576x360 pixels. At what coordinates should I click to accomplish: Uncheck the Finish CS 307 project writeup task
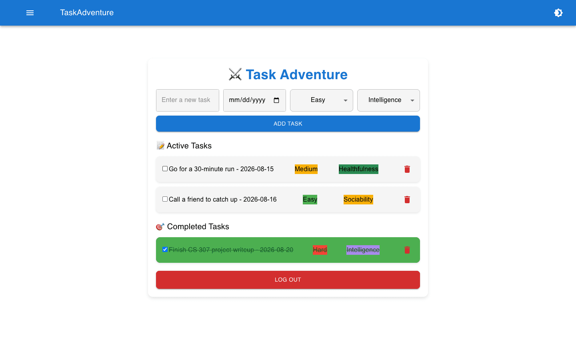165,250
